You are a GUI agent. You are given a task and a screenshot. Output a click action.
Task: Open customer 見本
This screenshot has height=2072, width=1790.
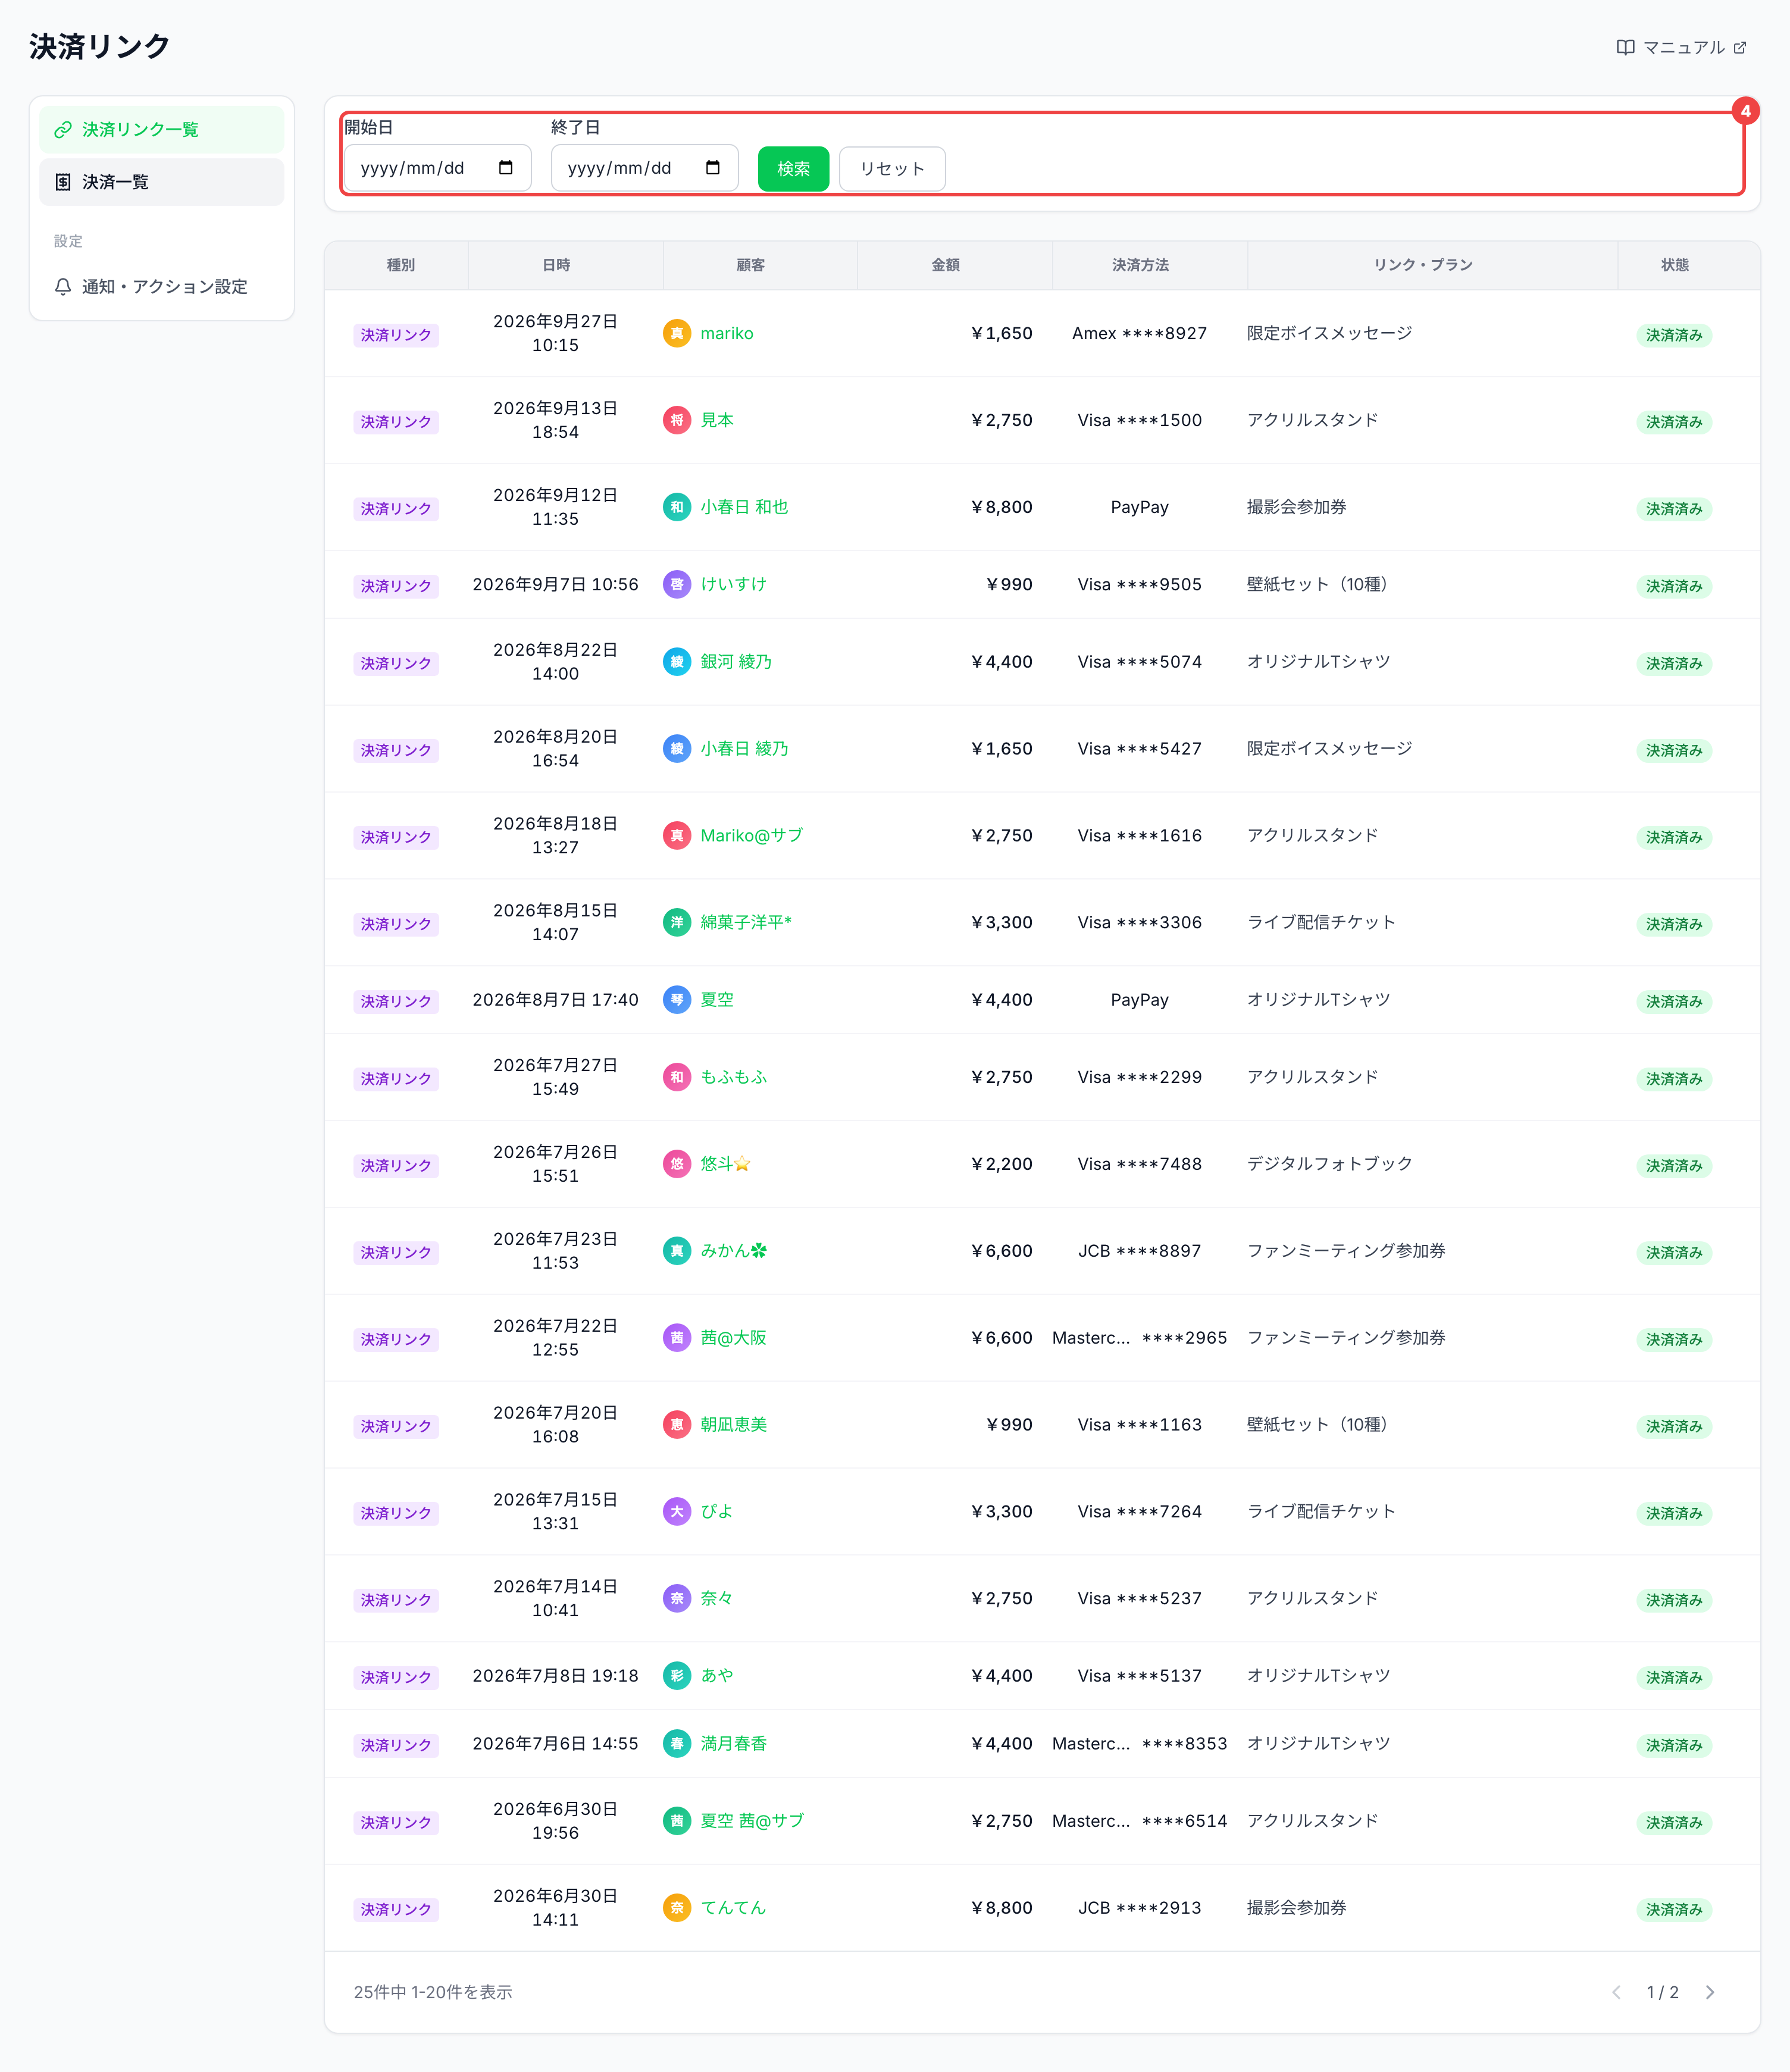click(717, 420)
